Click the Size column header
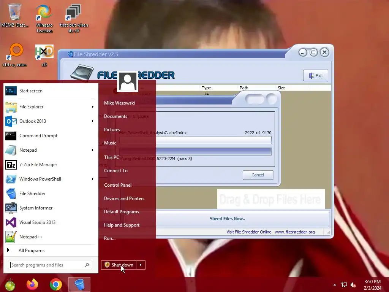Viewport: 389px width, 292px height. (x=281, y=88)
